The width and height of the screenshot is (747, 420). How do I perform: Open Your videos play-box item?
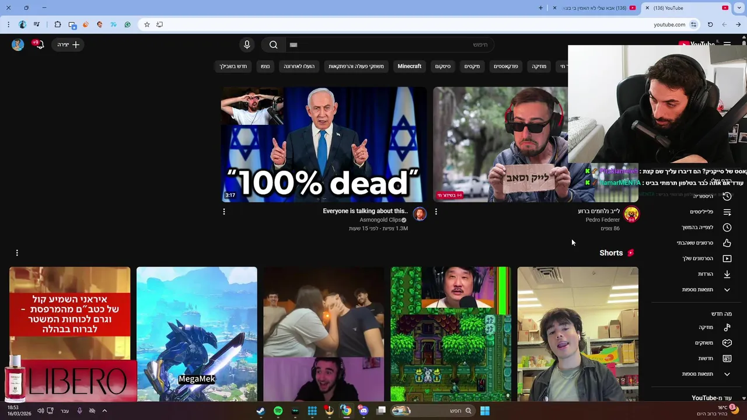click(707, 258)
